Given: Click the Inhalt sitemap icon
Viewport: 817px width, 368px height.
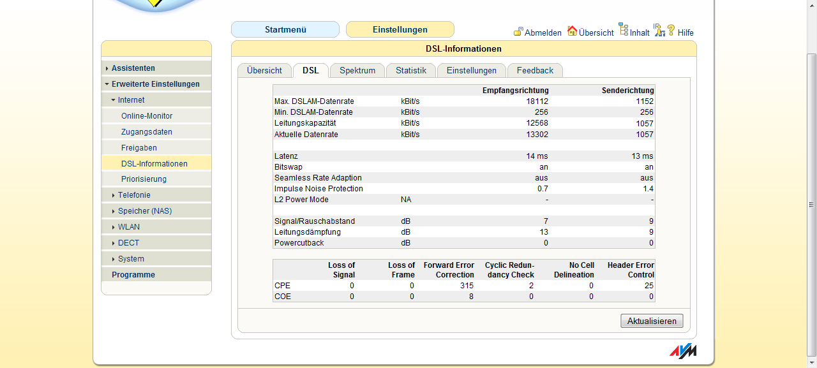Looking at the screenshot, I should click(x=624, y=31).
